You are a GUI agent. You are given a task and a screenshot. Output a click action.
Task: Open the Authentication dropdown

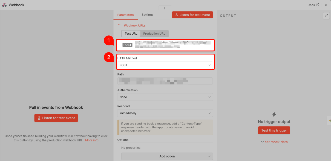pos(165,97)
